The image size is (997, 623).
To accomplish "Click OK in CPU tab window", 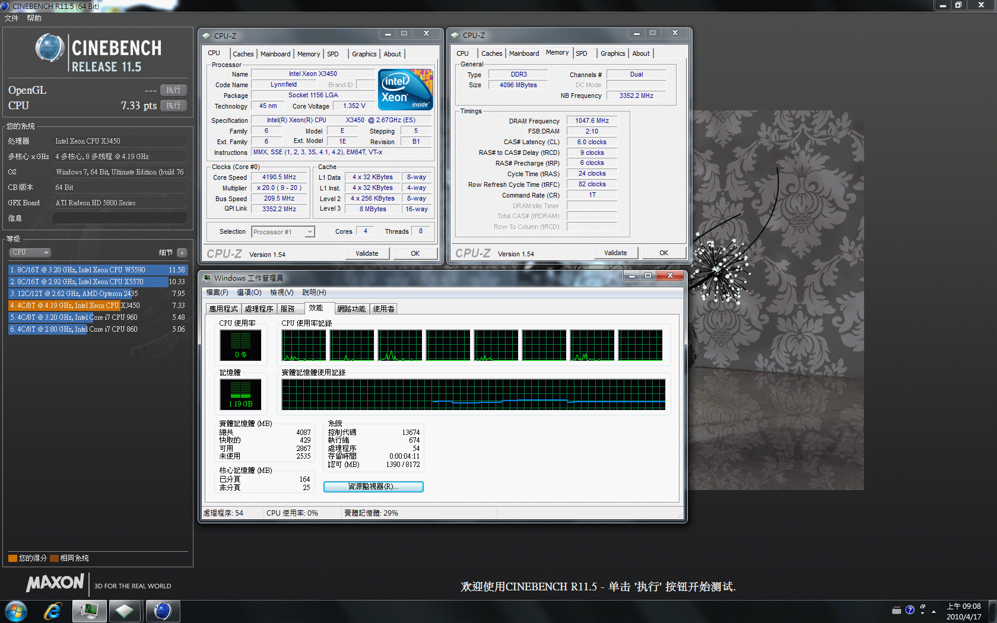I will point(415,253).
